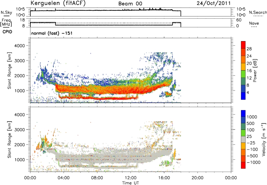
Task: Click the '18' frequency axis tick label
Action: tap(22, 20)
